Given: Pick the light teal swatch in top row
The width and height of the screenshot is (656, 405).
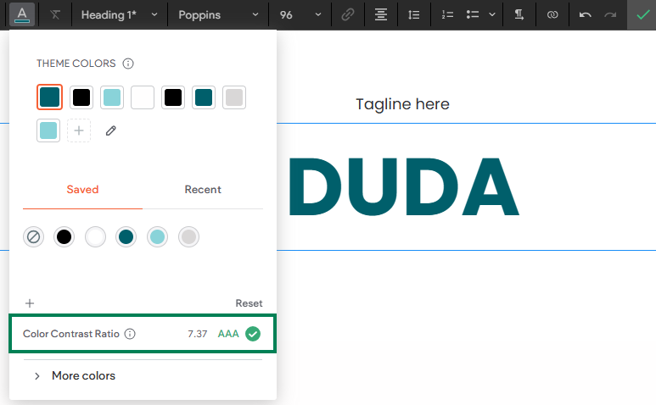Looking at the screenshot, I should point(112,97).
